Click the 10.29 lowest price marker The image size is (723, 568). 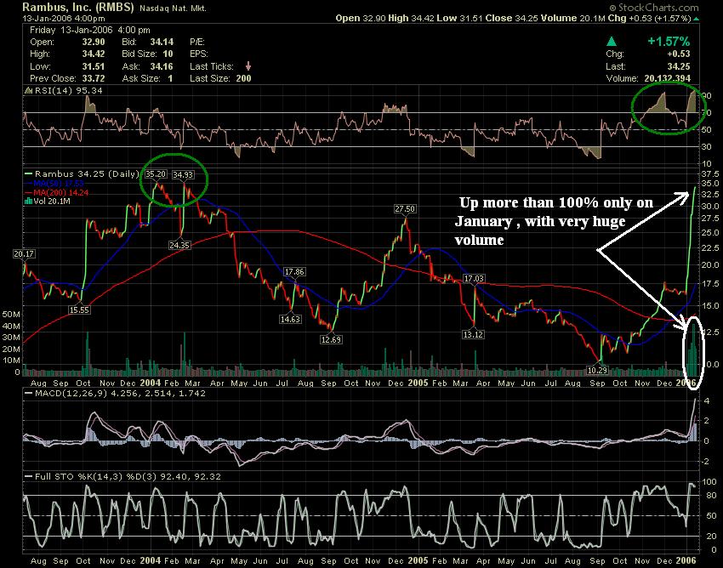[597, 370]
